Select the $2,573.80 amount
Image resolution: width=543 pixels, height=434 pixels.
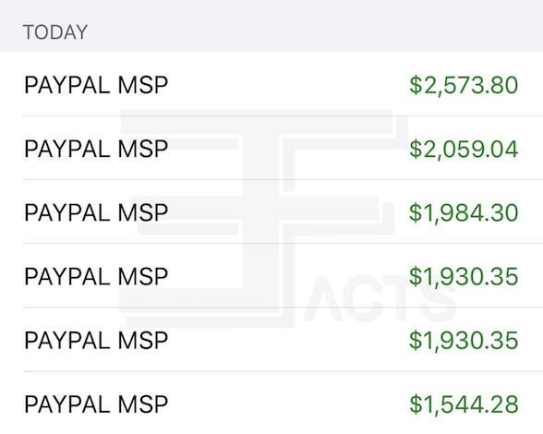(464, 85)
